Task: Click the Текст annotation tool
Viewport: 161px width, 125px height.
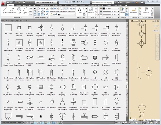Action: [x=79, y=10]
